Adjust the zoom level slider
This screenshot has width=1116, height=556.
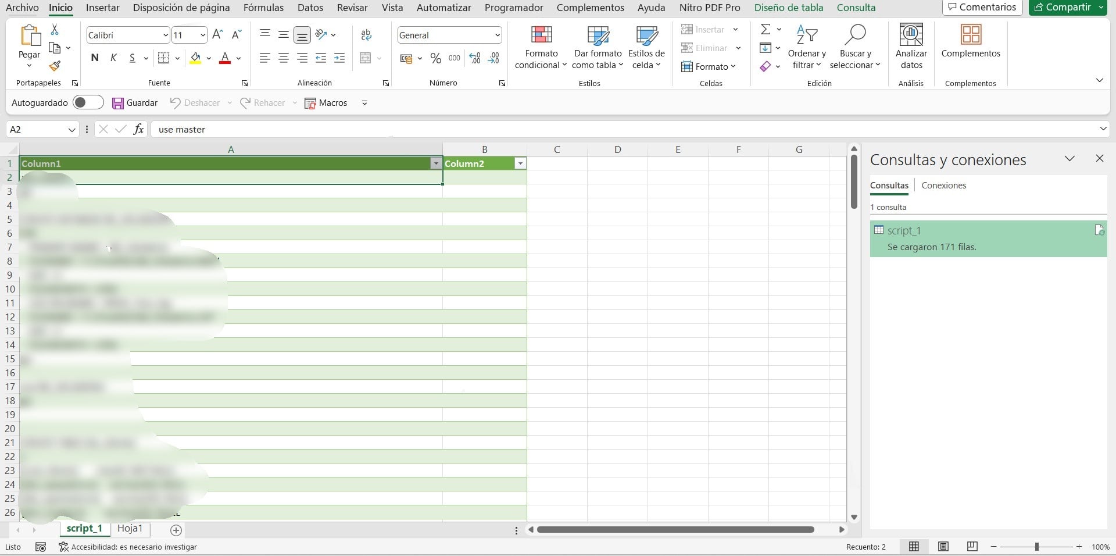pyautogui.click(x=1036, y=547)
